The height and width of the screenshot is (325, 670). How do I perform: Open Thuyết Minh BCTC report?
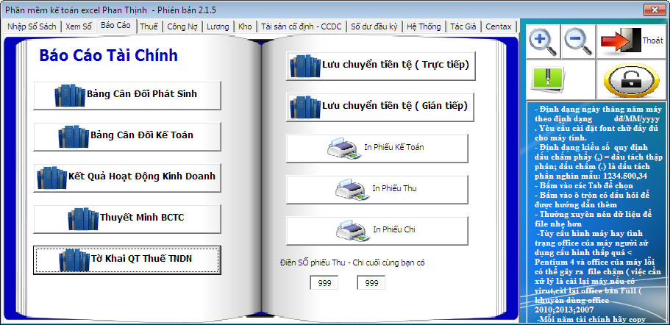click(127, 218)
